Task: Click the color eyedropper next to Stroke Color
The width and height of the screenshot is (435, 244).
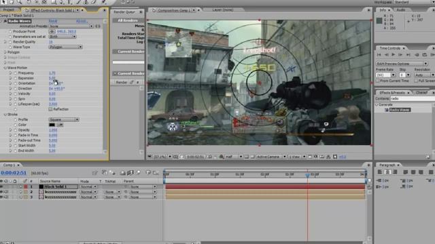Action: click(x=60, y=125)
